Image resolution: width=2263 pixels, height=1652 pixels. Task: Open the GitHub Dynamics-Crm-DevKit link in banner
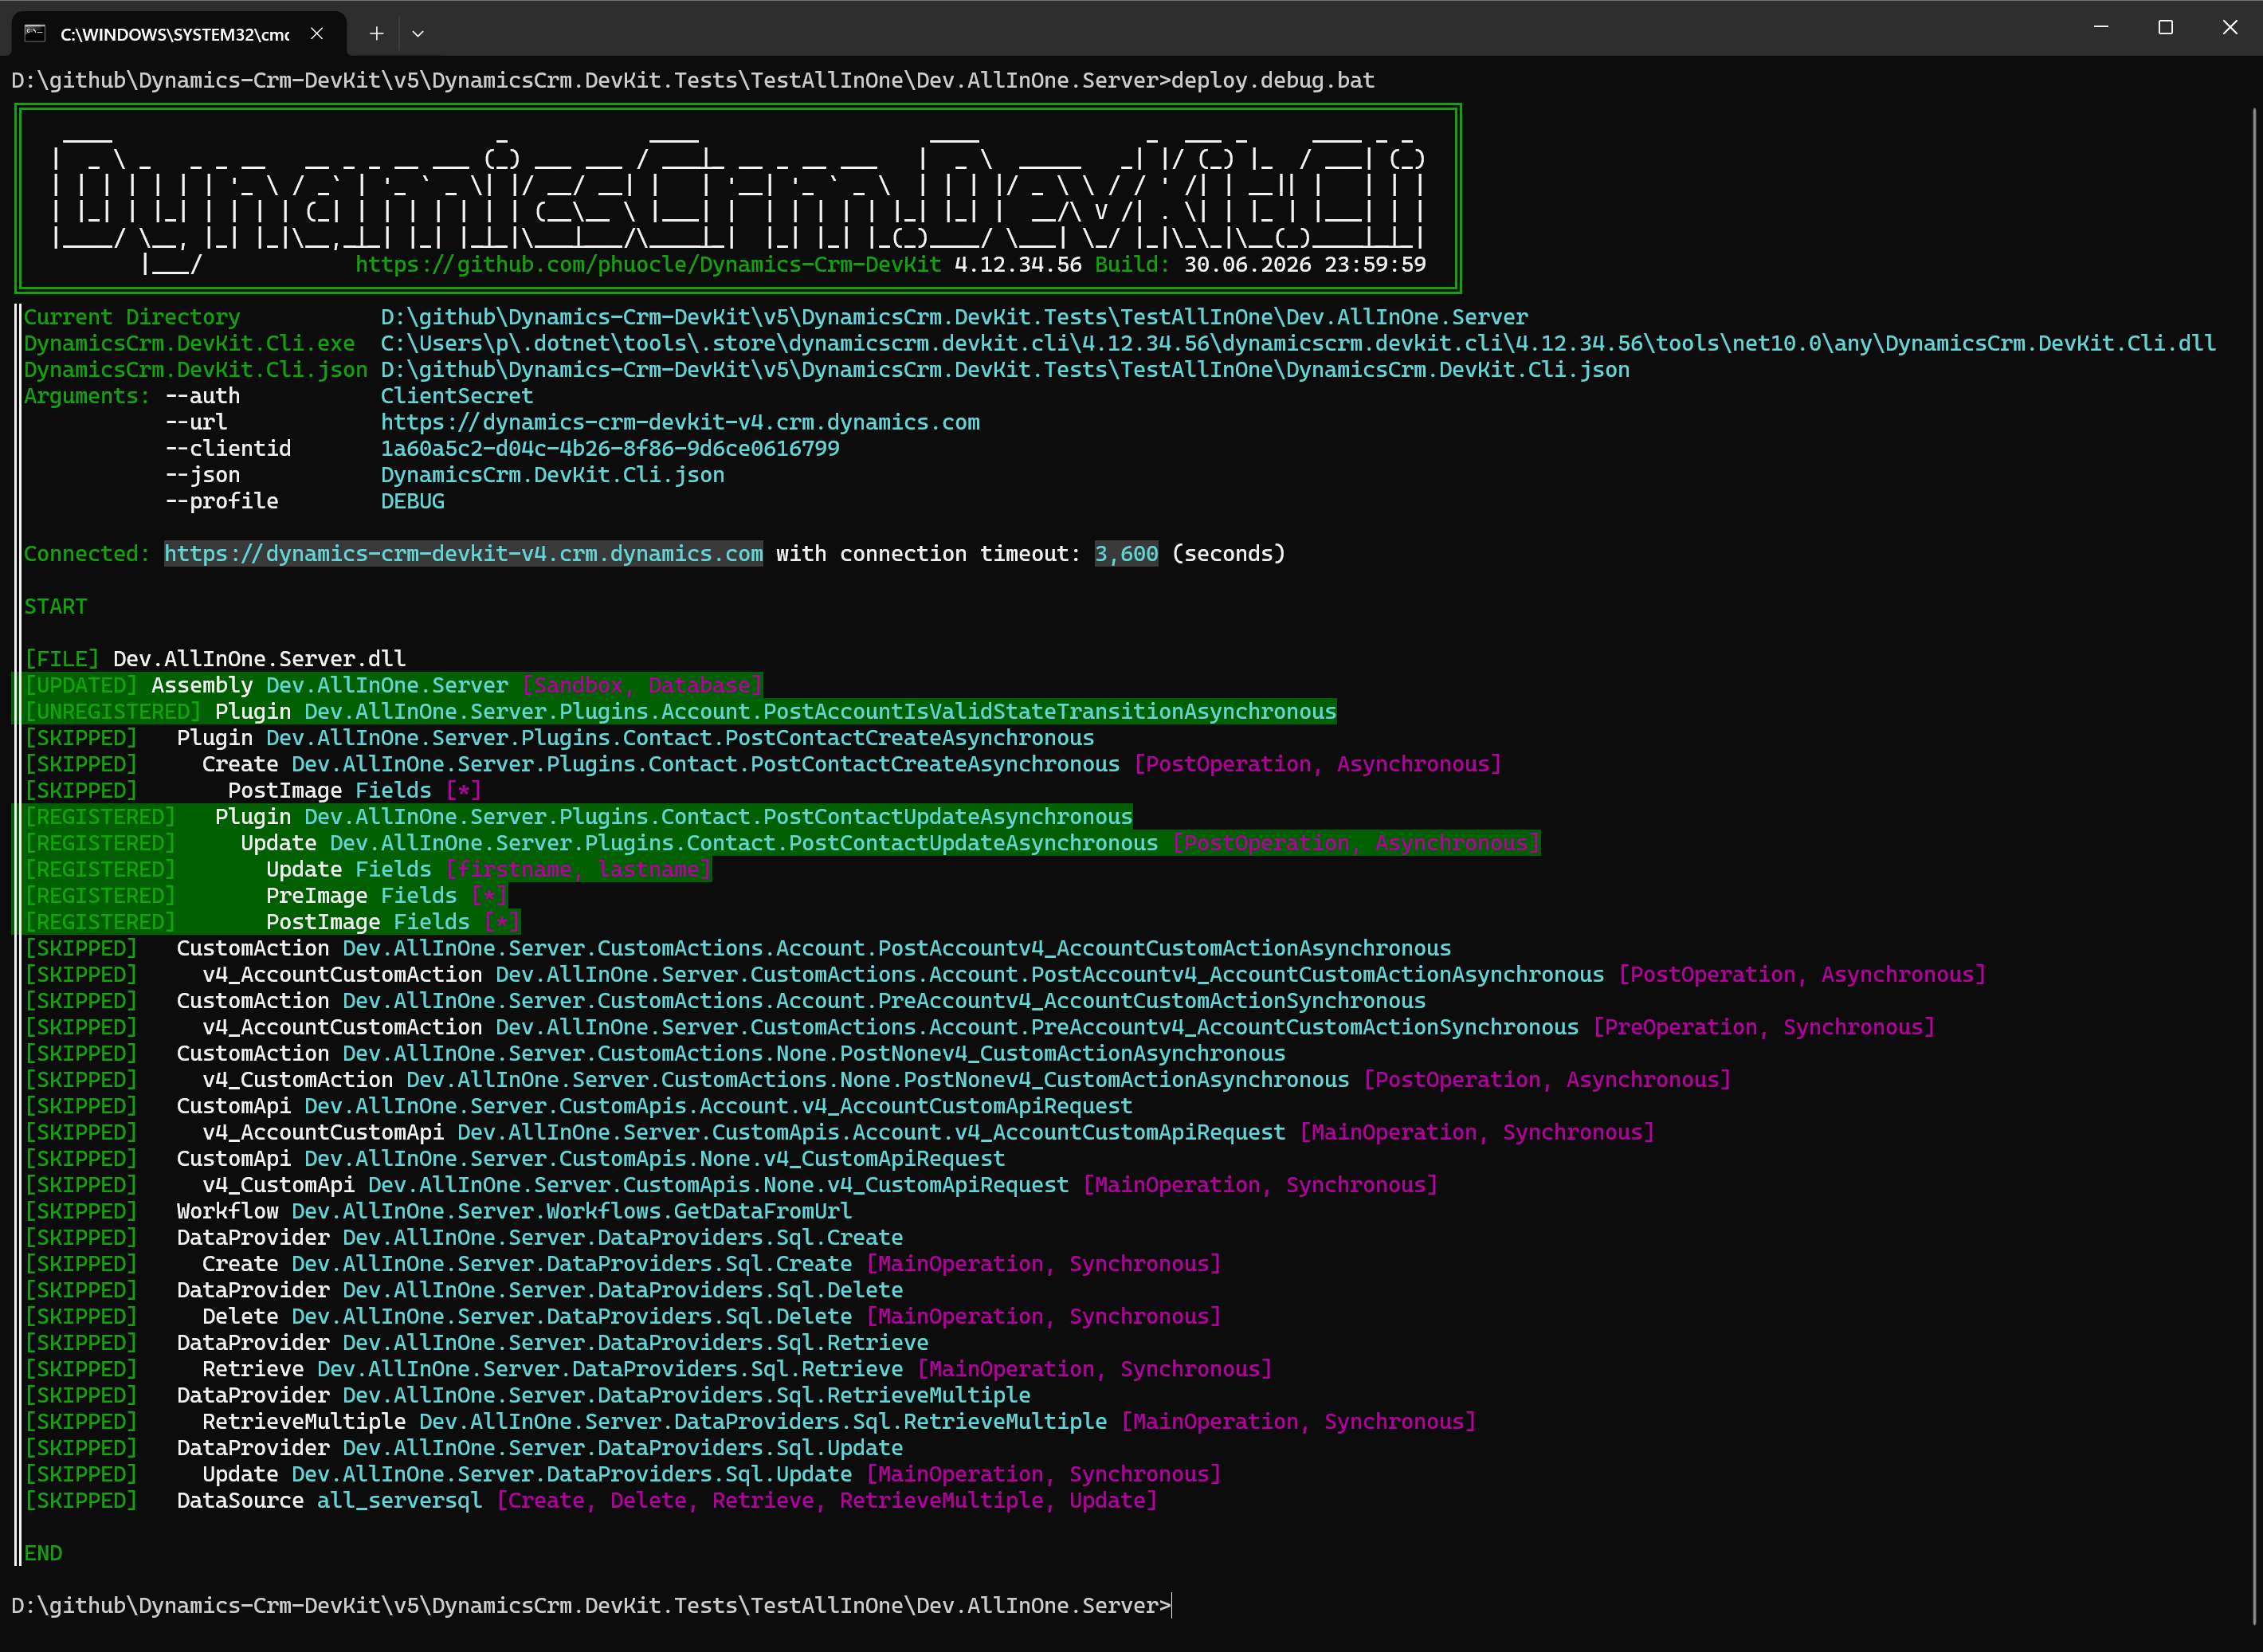(x=648, y=264)
